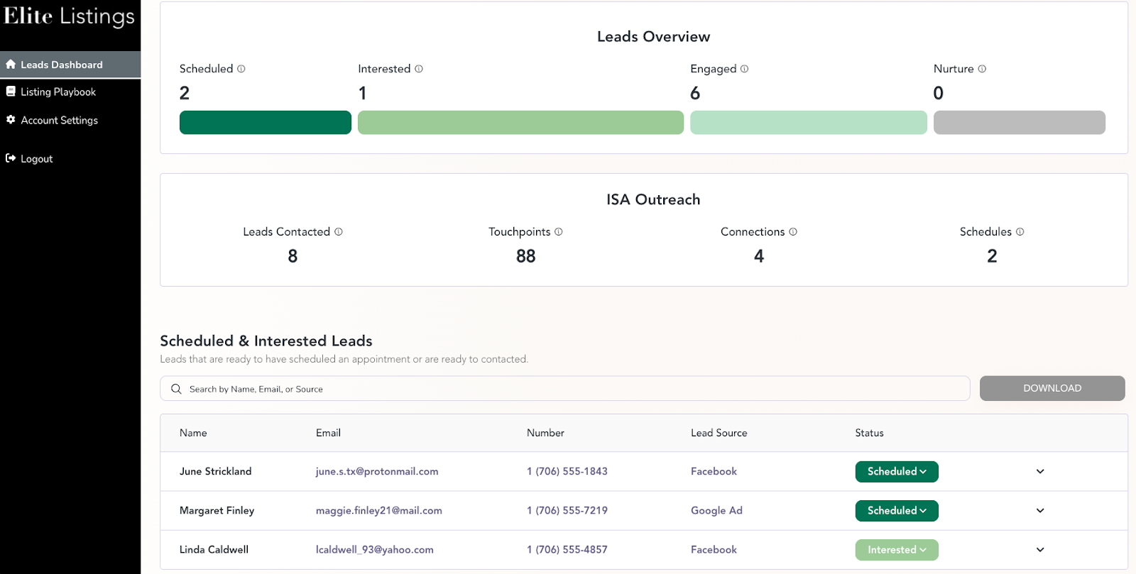Open June Strickland's Scheduled status dropdown
1136x574 pixels.
[x=897, y=472]
